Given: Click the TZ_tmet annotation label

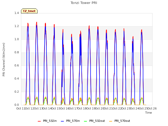Looking at the screenshot, I should (29, 11).
